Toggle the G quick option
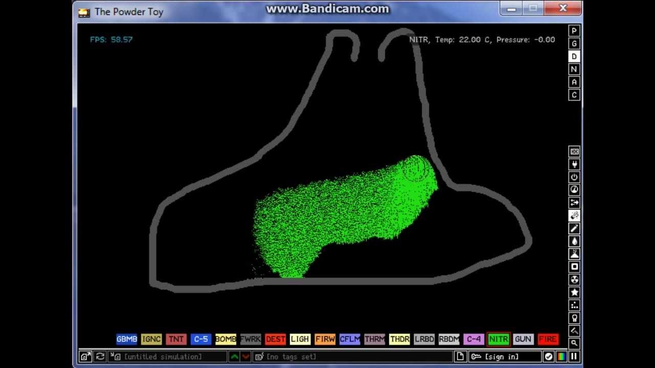 (x=574, y=43)
